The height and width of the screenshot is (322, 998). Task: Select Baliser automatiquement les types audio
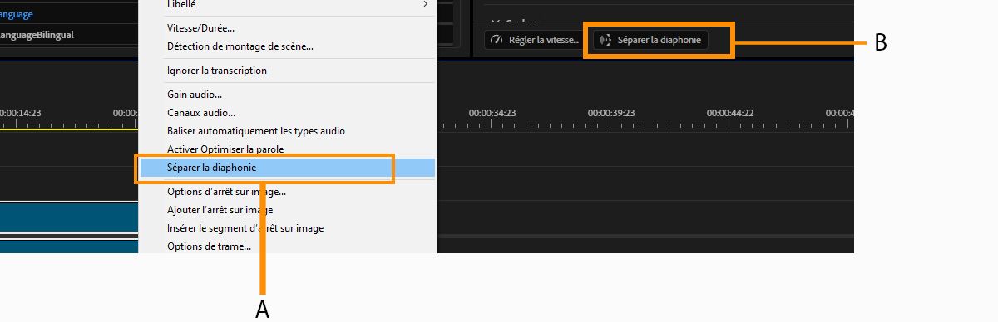tap(287, 131)
